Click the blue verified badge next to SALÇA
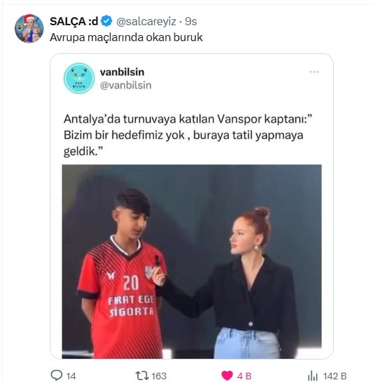 pyautogui.click(x=107, y=21)
